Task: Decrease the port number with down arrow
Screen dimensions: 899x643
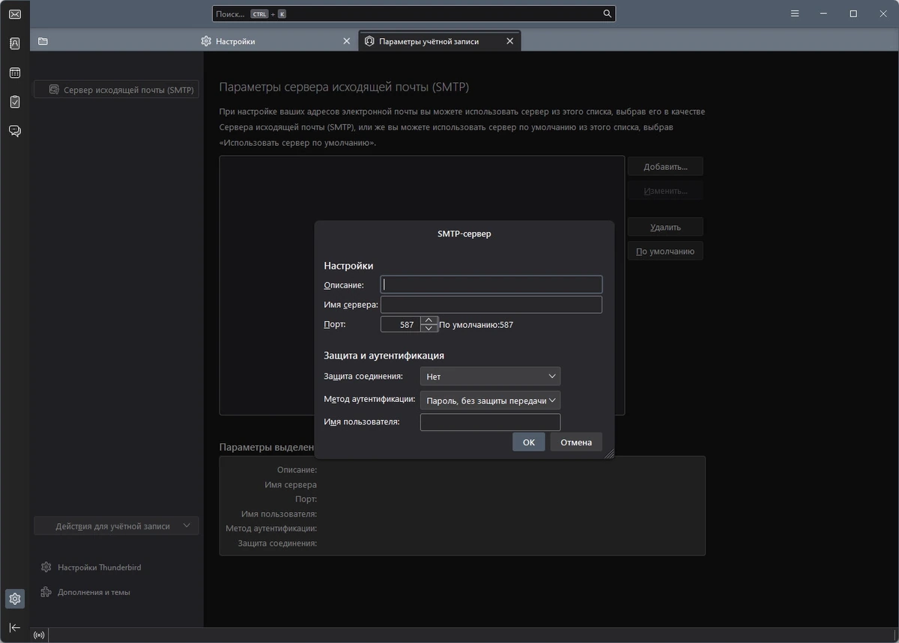Action: [429, 328]
